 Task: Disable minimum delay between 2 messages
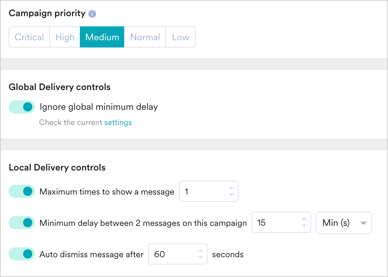pos(21,223)
